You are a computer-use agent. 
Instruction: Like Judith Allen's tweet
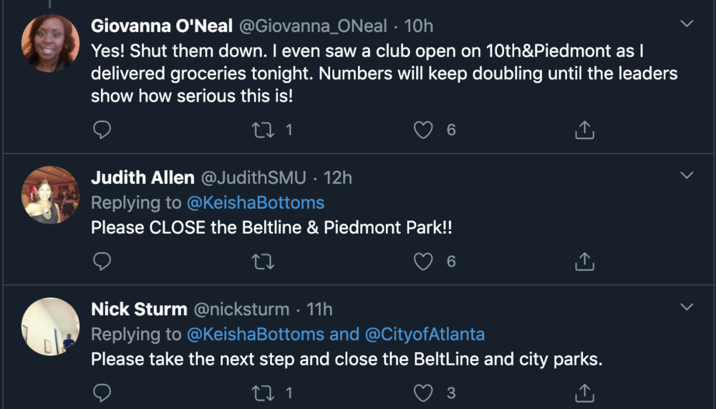click(x=423, y=261)
